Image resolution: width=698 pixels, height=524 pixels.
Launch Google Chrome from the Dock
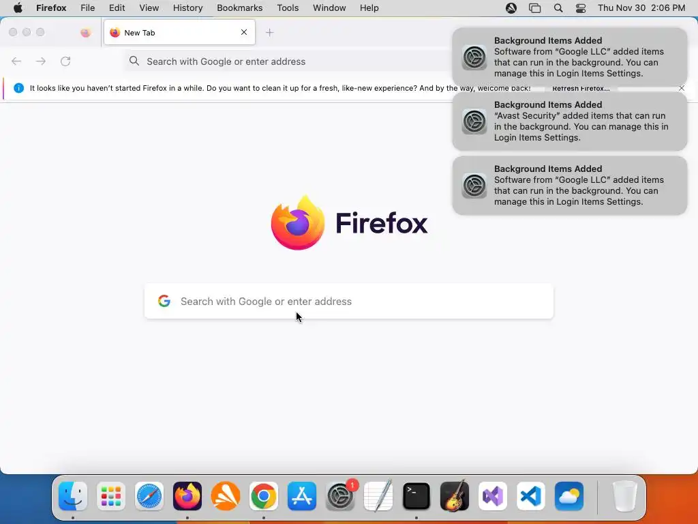coord(264,496)
